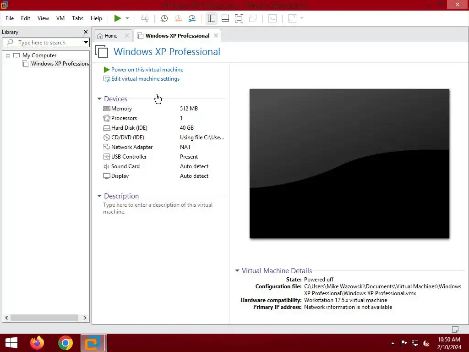This screenshot has height=352, width=469.
Task: Click the Action Center flag tray icon
Action: [404, 343]
